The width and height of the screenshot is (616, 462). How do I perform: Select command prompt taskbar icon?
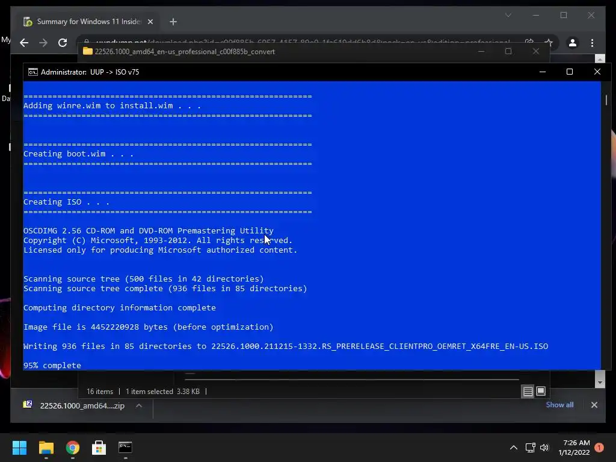pos(125,448)
